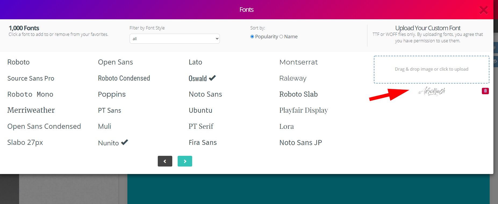Click the checkmark next to Nunito

tap(124, 142)
